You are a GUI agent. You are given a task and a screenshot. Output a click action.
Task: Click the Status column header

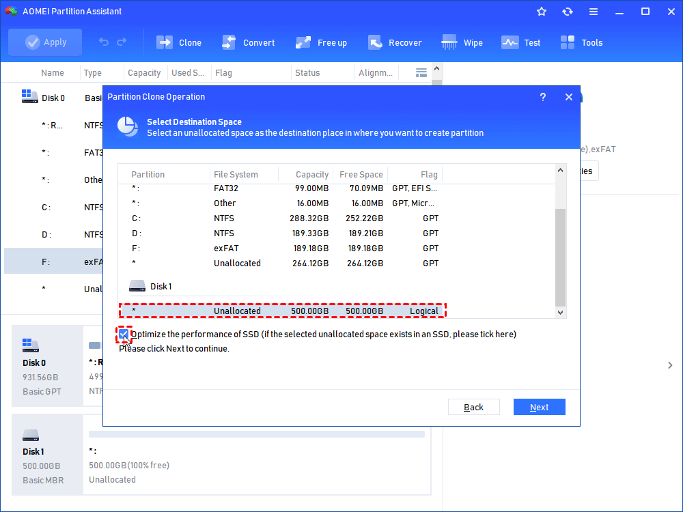point(307,73)
